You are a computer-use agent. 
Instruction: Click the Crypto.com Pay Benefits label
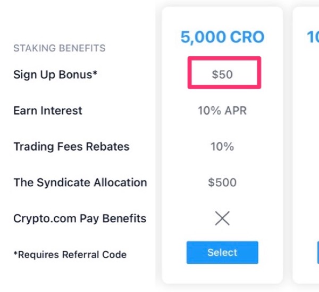[x=80, y=219]
